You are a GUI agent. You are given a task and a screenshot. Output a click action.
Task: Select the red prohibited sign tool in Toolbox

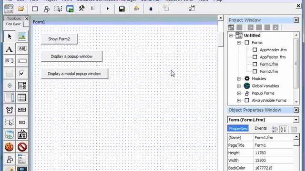point(22,147)
